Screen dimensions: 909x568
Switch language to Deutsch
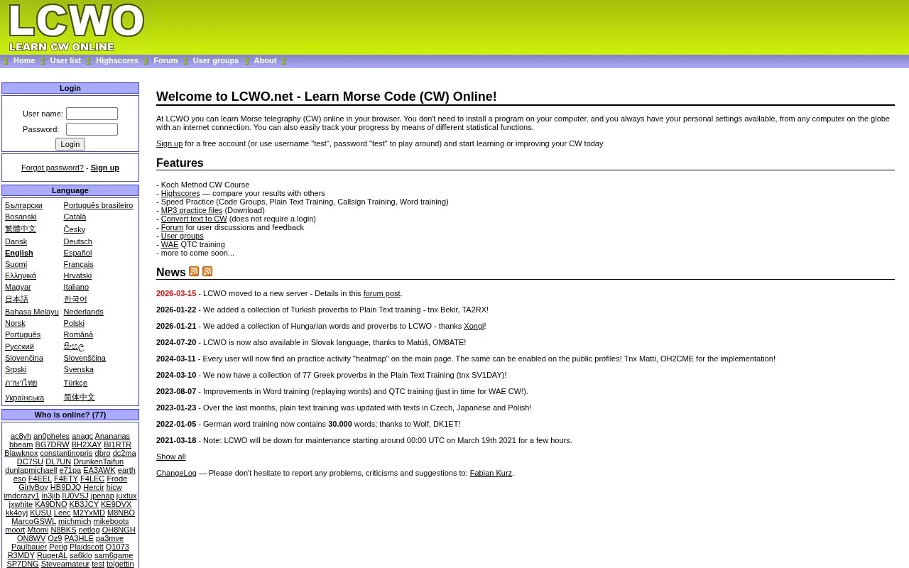point(78,241)
